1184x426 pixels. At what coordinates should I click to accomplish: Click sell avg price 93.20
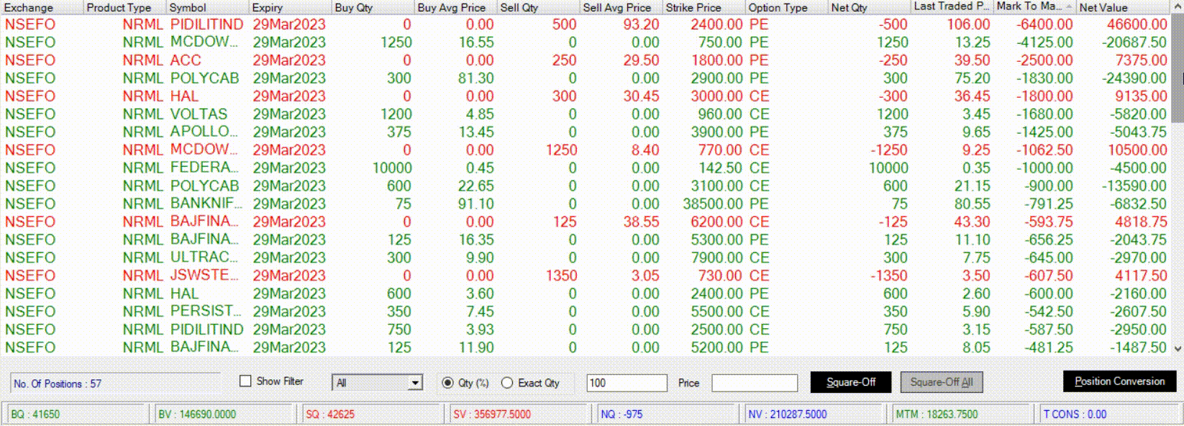pyautogui.click(x=642, y=24)
